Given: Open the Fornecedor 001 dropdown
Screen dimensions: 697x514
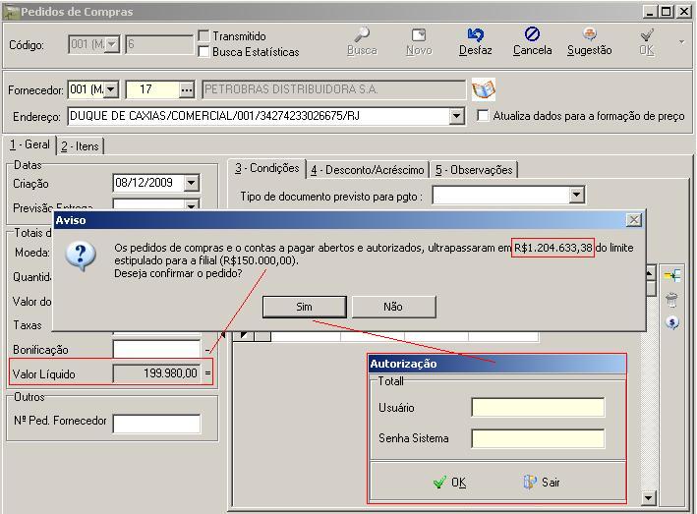Looking at the screenshot, I should click(111, 89).
